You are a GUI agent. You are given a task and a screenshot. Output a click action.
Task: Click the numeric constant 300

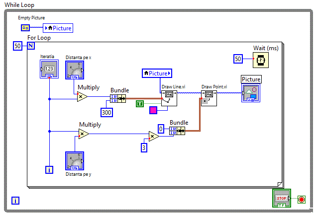pos(107,112)
